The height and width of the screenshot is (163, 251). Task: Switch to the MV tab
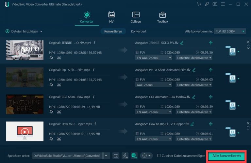pyautogui.click(x=111, y=17)
